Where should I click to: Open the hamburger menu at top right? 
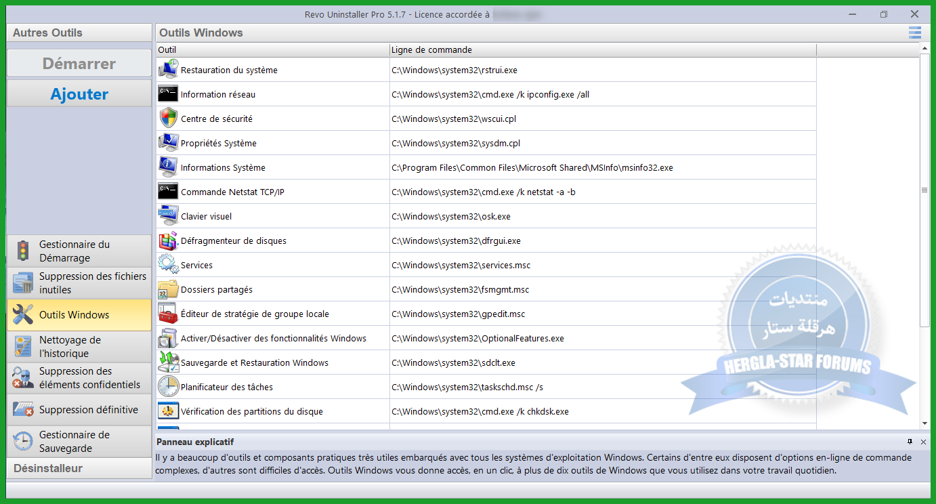click(x=915, y=33)
